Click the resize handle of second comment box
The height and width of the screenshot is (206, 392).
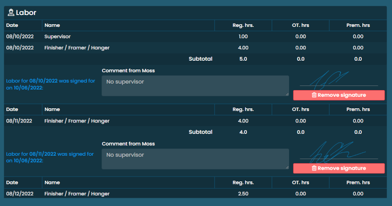287,167
